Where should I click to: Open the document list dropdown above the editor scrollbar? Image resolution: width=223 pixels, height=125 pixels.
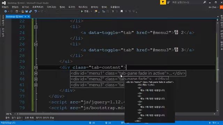(218, 17)
